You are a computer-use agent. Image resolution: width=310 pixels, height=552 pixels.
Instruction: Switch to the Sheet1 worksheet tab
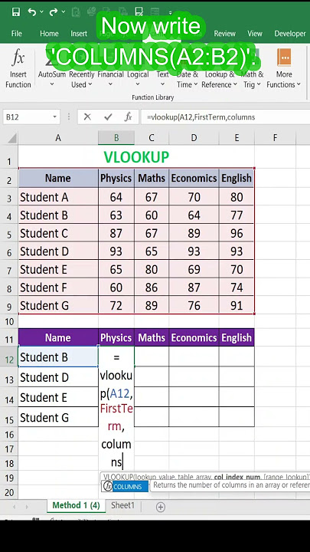click(x=122, y=505)
